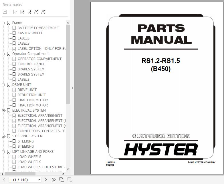The height and width of the screenshot is (184, 224).
Task: Click the PARTS MANUAL cover page
Action: (157, 88)
